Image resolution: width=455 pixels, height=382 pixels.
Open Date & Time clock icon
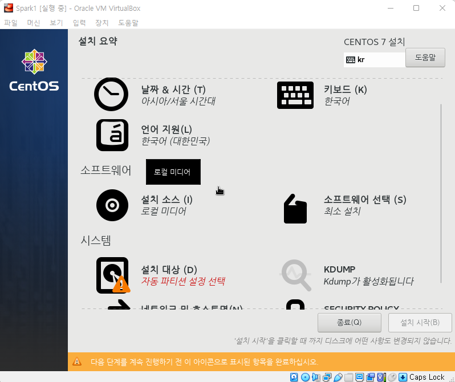111,94
